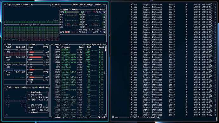Activate the process filter field
Screen dimensions: 219x123
coord(65,45)
